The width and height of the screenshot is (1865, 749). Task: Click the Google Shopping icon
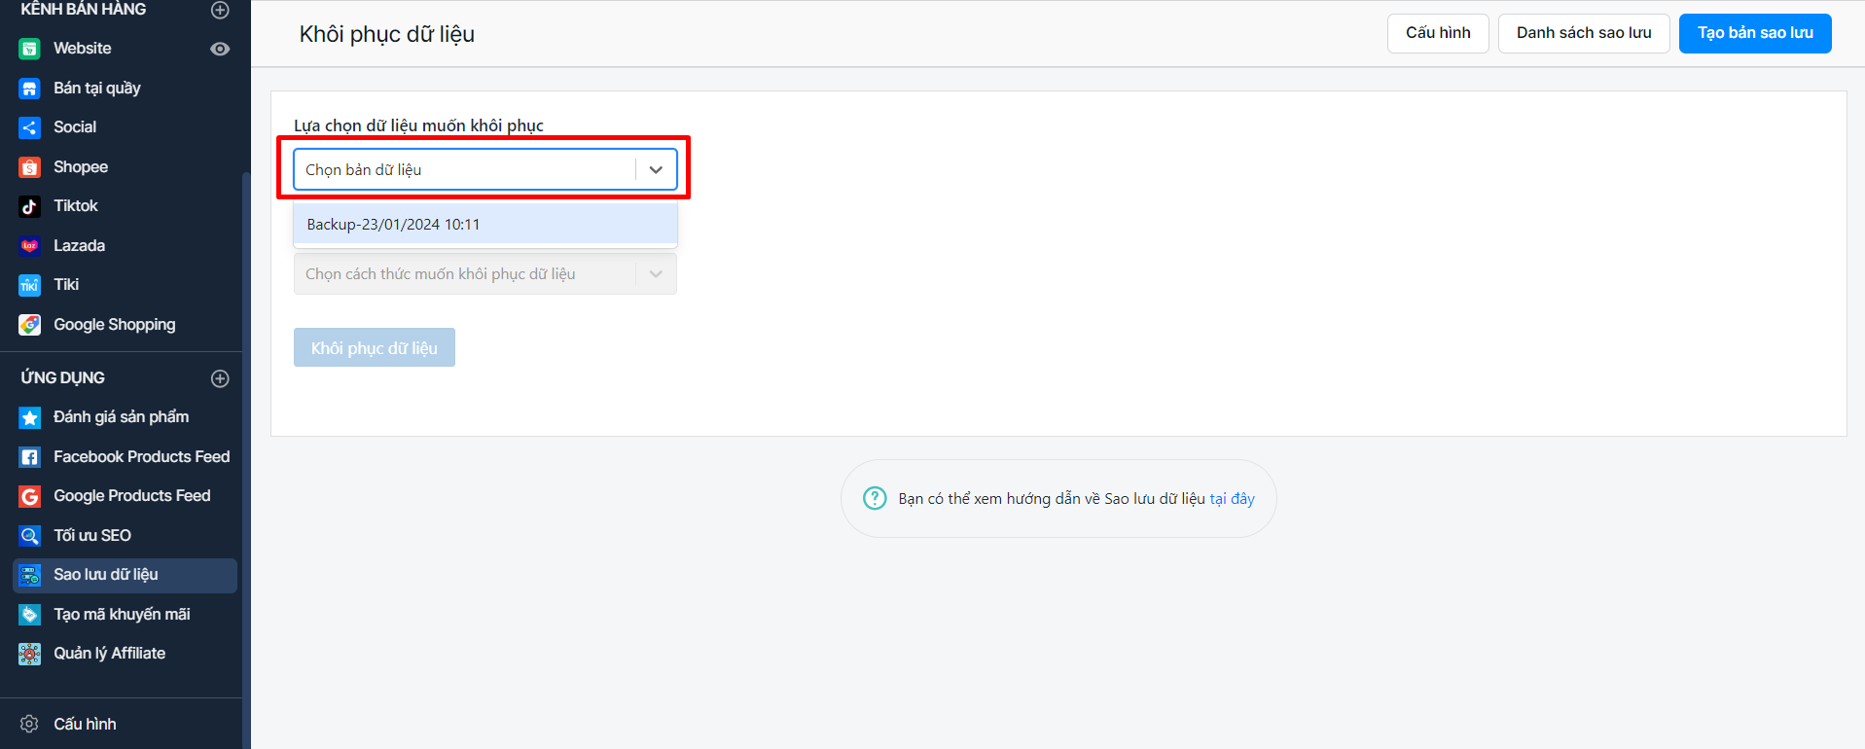click(30, 325)
